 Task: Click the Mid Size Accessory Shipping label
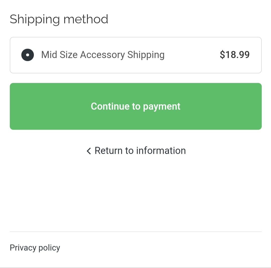click(x=103, y=55)
